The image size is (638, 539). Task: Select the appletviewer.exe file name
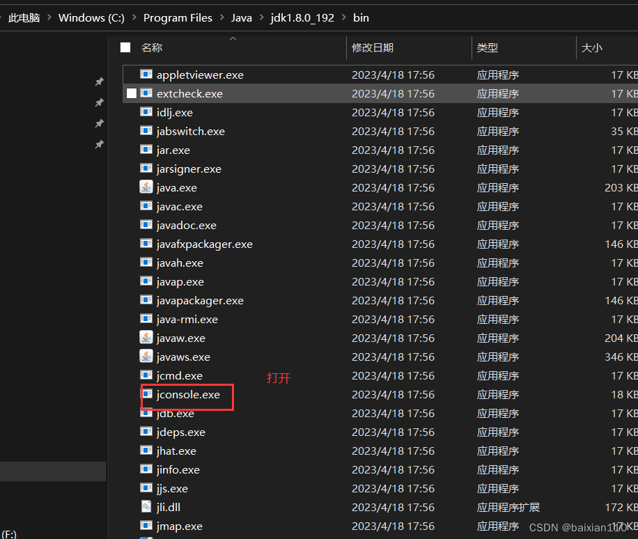200,75
